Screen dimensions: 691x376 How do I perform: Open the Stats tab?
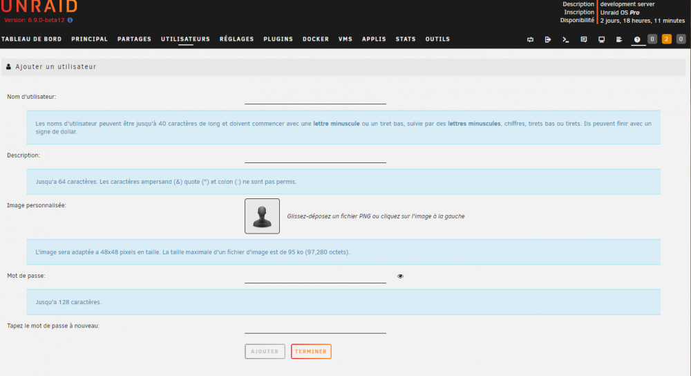pos(406,39)
